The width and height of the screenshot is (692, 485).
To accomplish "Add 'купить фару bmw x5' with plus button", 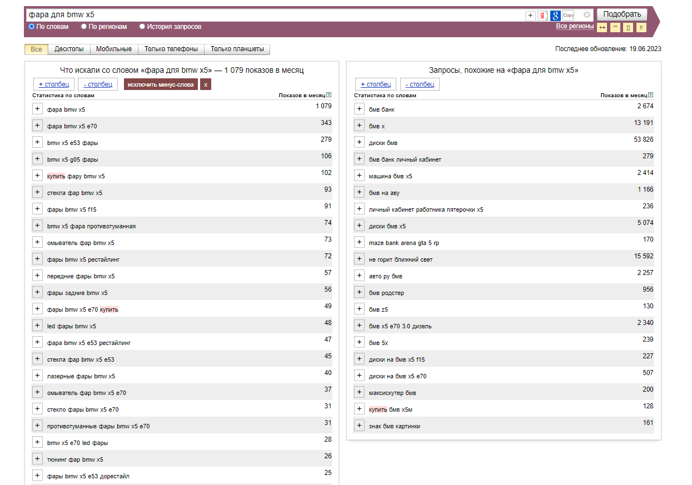I will click(x=37, y=176).
